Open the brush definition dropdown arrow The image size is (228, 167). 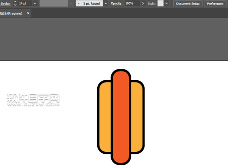106,3
